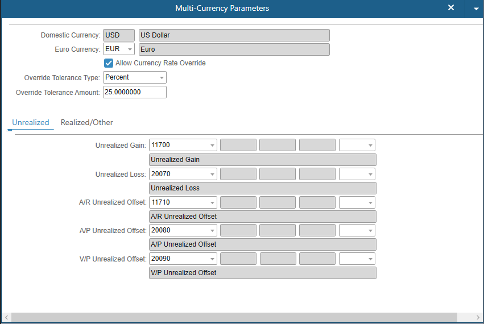The image size is (484, 324).
Task: Switch to the Realized/Other tab
Action: (86, 122)
